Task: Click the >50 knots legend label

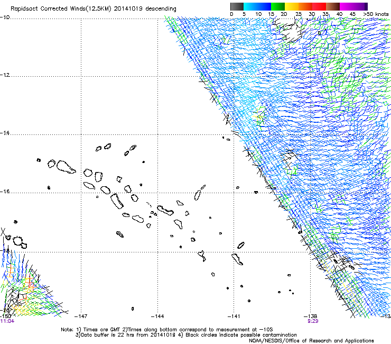Action: click(x=376, y=14)
